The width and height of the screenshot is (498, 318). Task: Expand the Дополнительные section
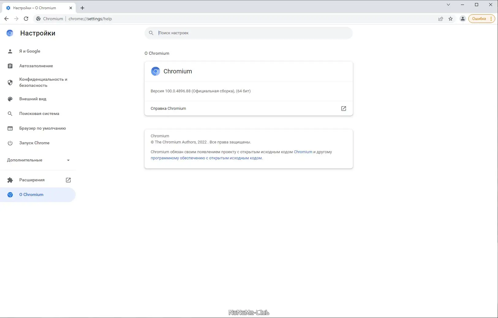(x=38, y=160)
